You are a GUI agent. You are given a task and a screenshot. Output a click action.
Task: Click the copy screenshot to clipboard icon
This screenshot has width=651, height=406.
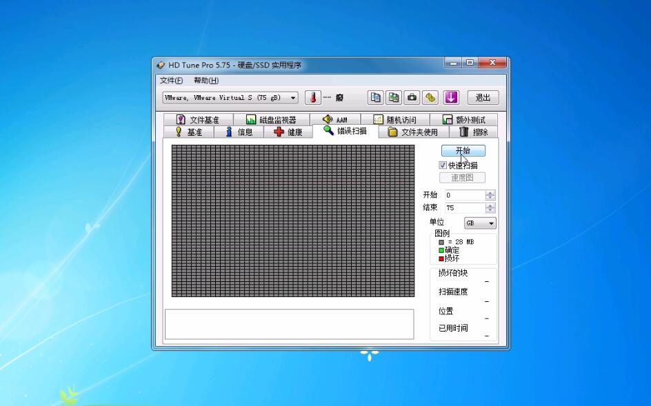click(394, 98)
